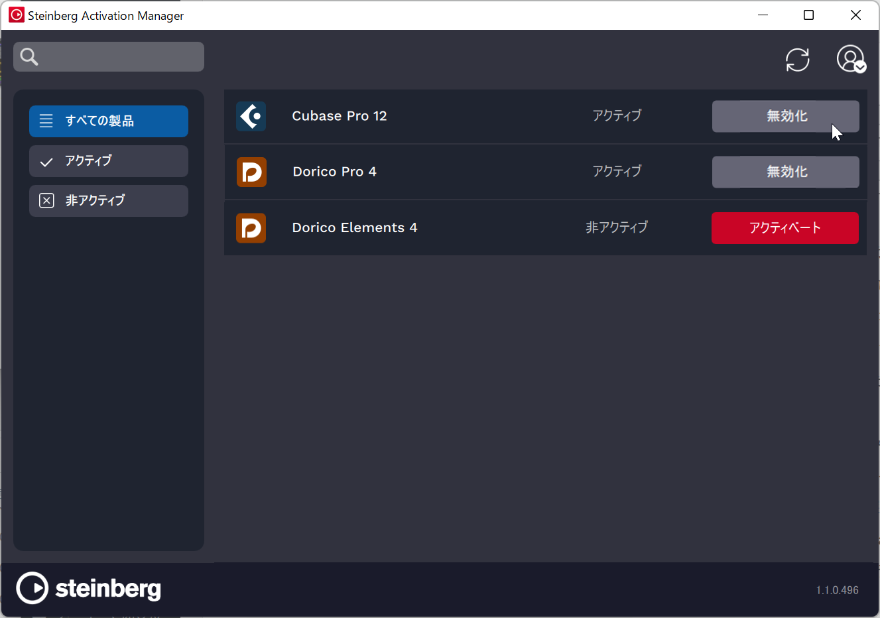Click the Steinberg app icon in title bar
Image resolution: width=880 pixels, height=618 pixels.
pyautogui.click(x=16, y=15)
